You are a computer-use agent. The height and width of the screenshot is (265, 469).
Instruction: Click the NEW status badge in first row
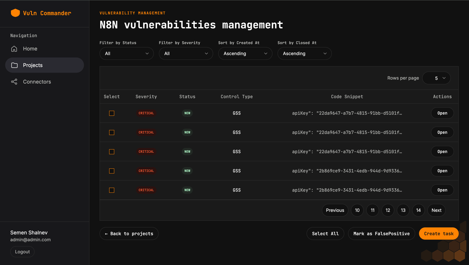(187, 113)
